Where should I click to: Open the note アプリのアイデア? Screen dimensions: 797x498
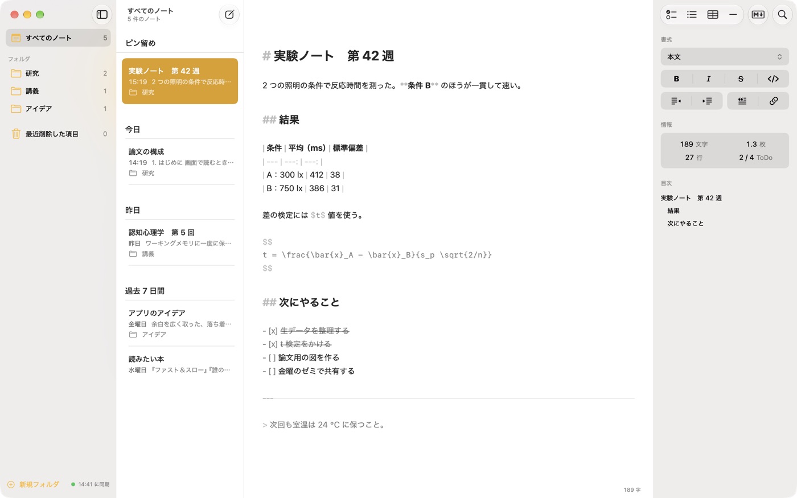coord(180,324)
